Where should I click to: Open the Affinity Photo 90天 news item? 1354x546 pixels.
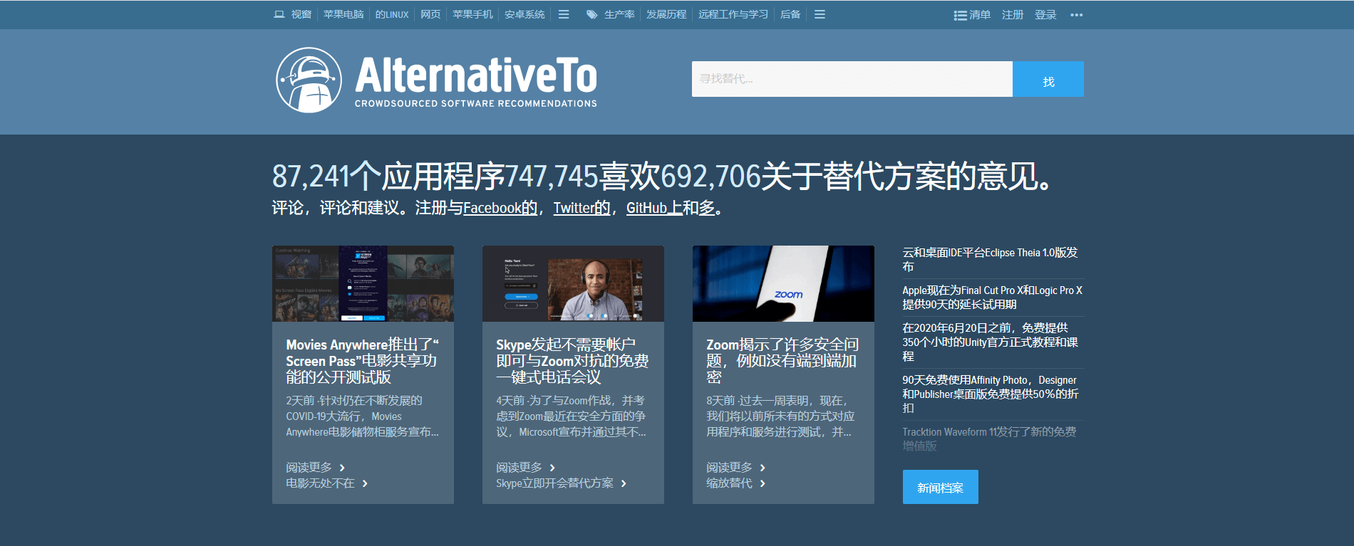coord(991,394)
